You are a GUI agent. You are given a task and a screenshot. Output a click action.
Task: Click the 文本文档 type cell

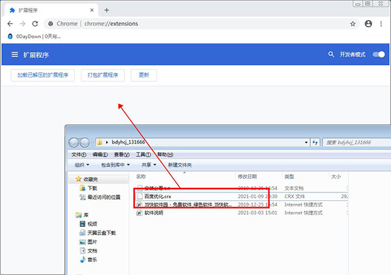point(294,189)
